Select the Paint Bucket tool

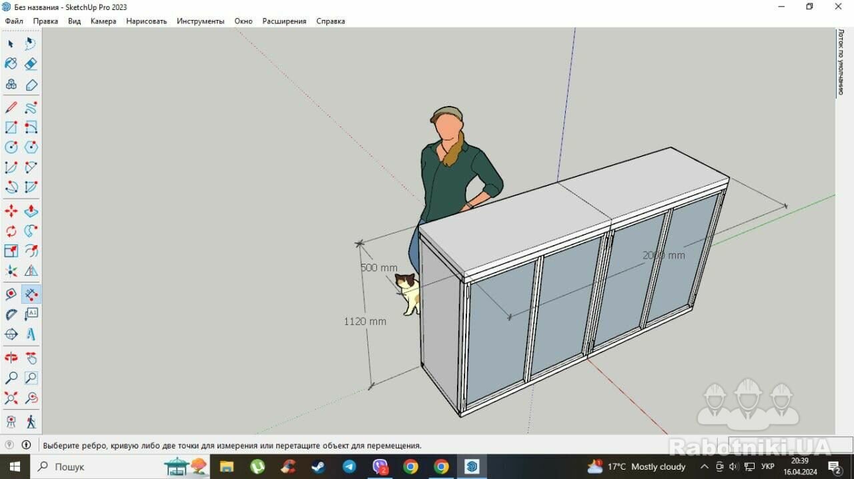(11, 63)
